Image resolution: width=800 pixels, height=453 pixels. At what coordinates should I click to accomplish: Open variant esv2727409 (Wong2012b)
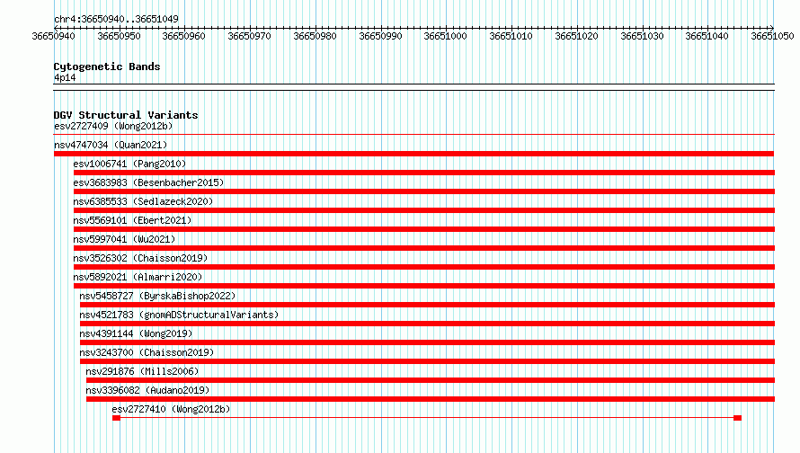coord(113,126)
